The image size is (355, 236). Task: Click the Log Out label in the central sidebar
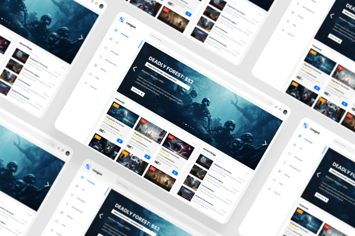[x=93, y=87]
